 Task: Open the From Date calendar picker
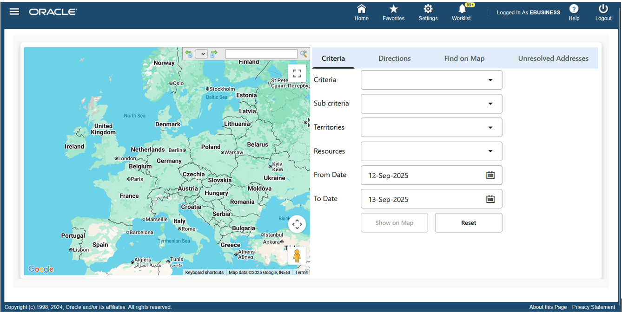tap(490, 175)
